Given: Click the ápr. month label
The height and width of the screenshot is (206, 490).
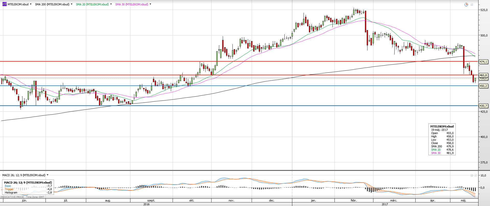Looking at the screenshot, I should (432, 200).
